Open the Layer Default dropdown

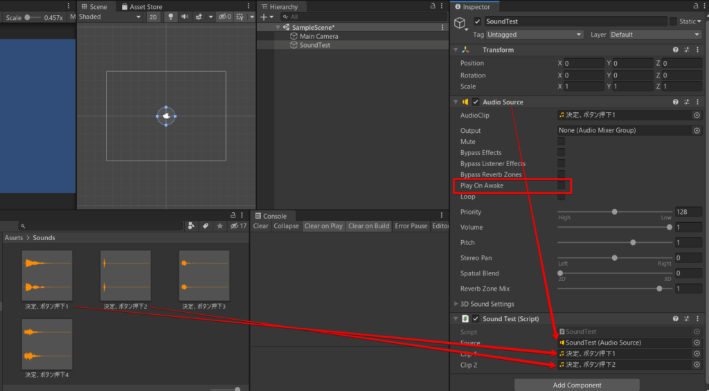click(655, 35)
